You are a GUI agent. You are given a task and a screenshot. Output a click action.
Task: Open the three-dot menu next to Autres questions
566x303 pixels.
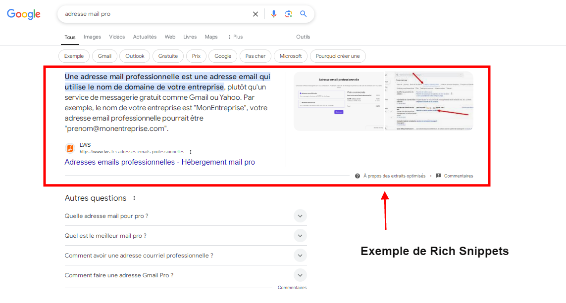point(134,198)
